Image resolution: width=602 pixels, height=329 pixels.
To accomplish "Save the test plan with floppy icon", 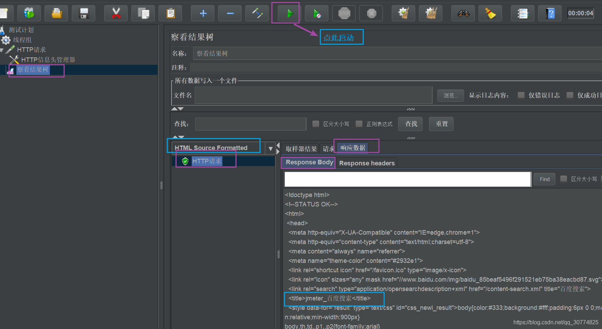I will (x=84, y=14).
